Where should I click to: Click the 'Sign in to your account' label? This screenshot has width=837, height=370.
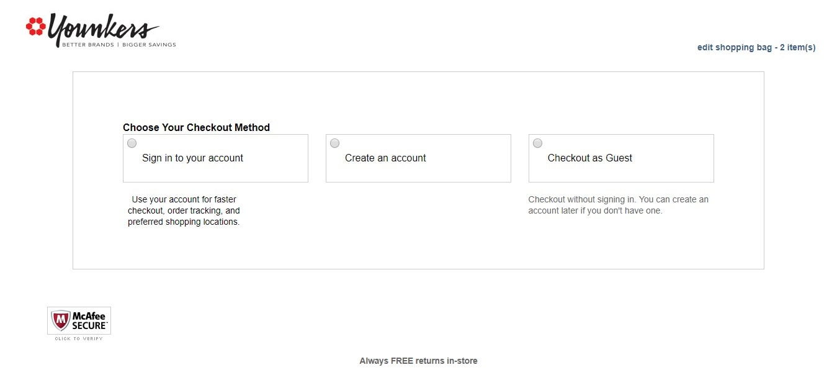(x=192, y=158)
